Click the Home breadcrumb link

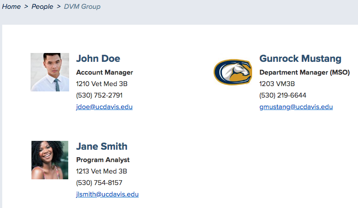(12, 7)
